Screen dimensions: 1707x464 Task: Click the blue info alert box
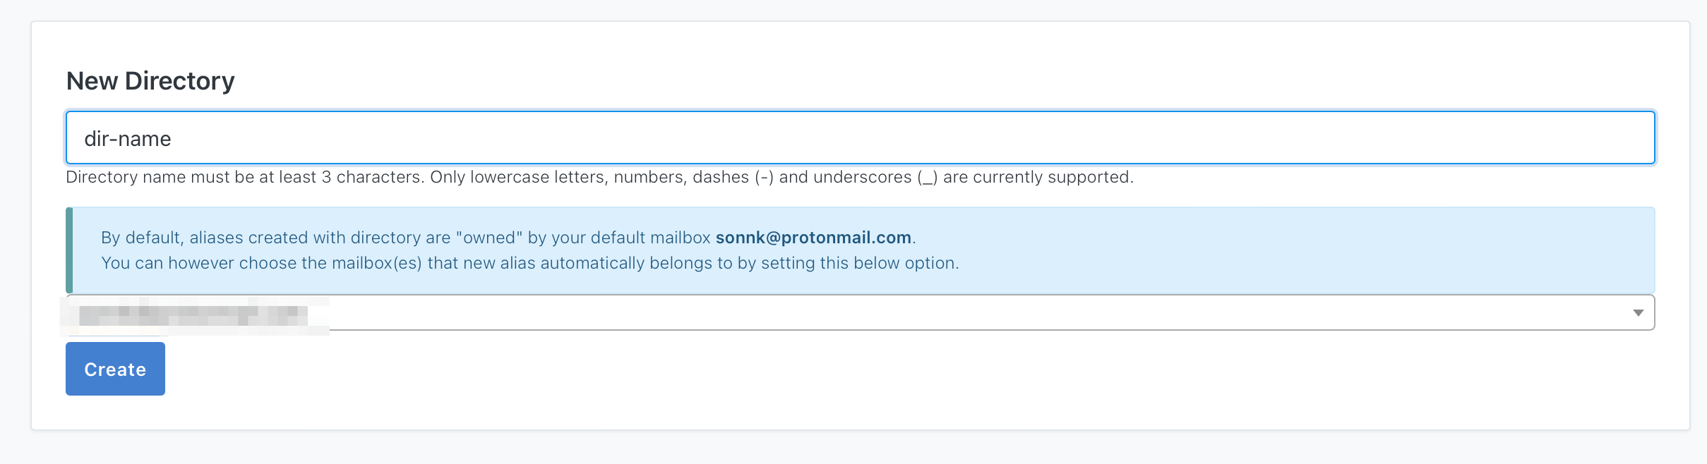point(860,250)
